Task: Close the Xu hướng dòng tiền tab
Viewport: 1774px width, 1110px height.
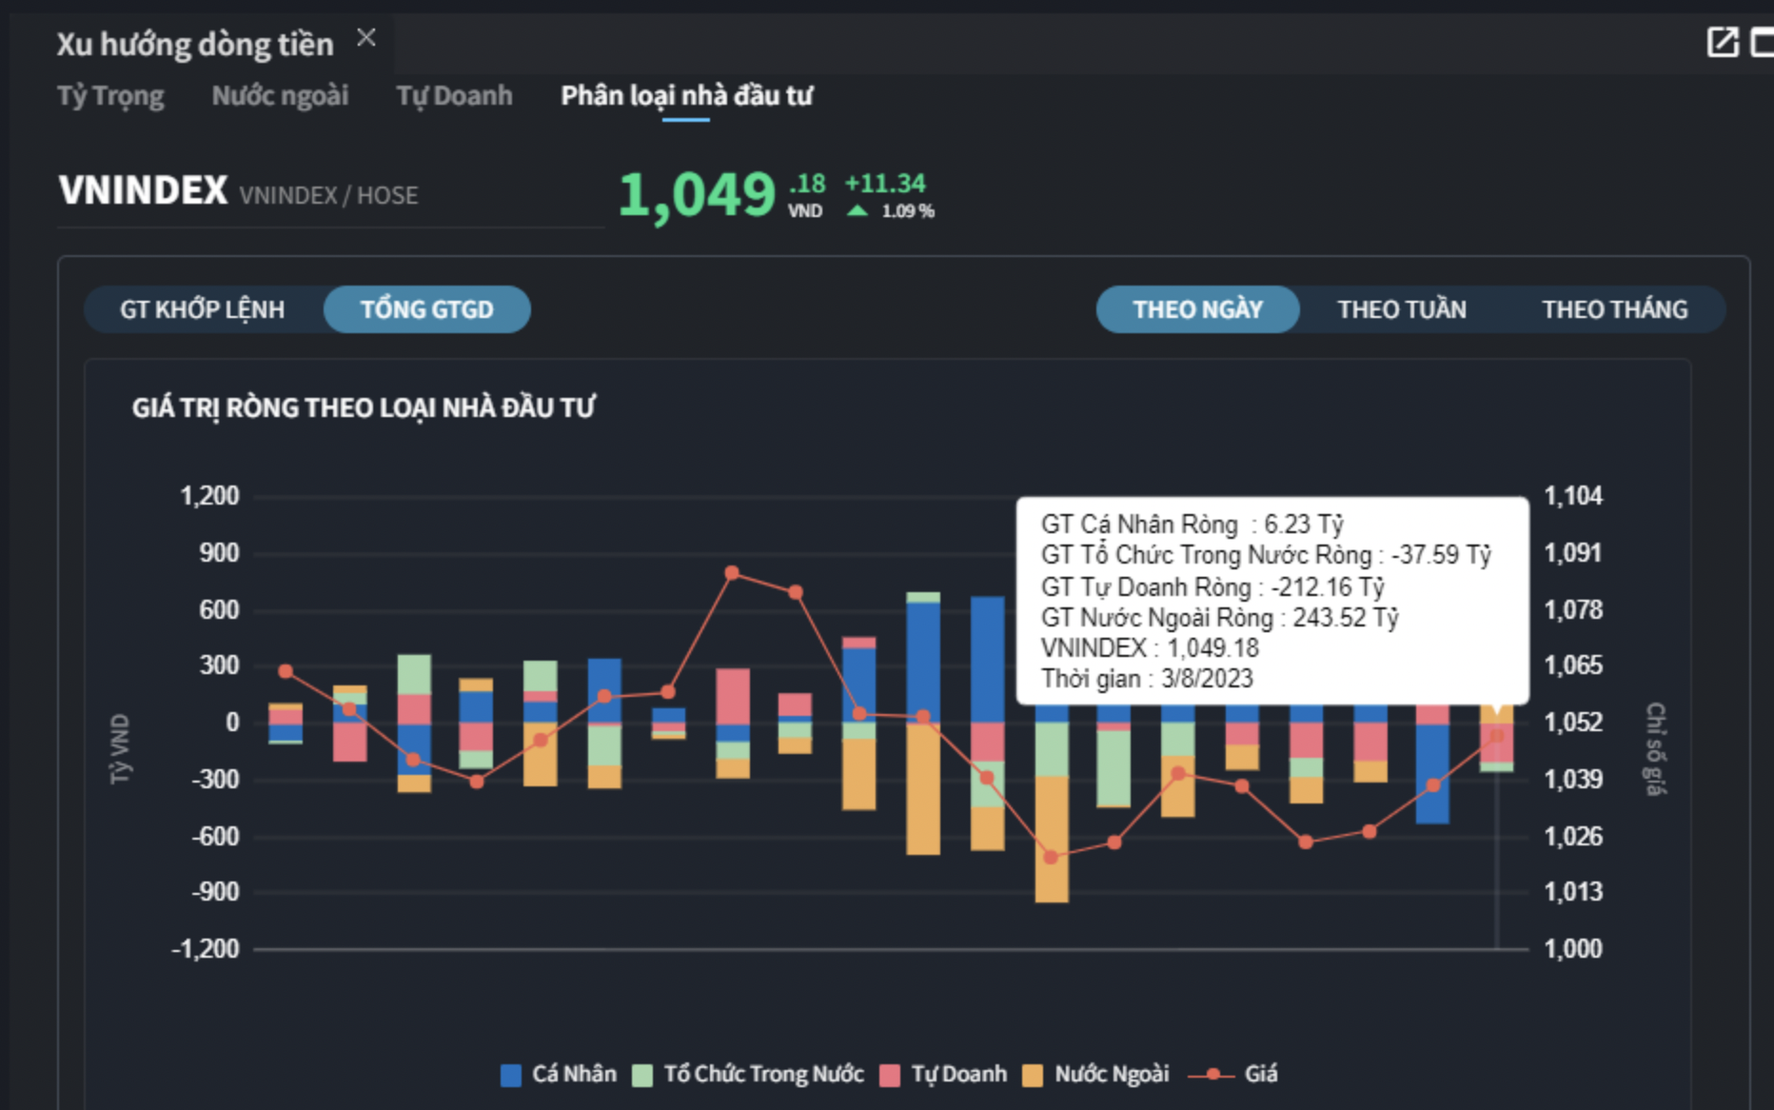Action: [366, 38]
